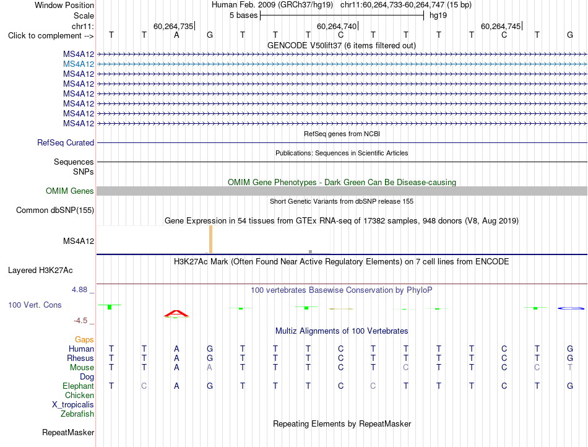Click the hg19 label beside the scale bar
This screenshot has width=588, height=447.
(438, 15)
